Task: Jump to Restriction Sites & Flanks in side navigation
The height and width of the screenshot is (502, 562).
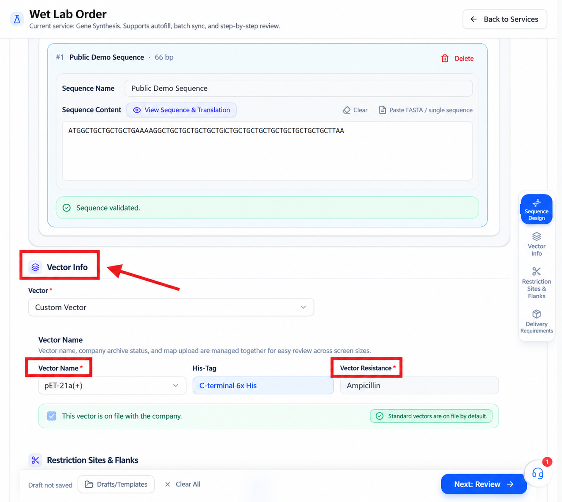Action: tap(537, 283)
